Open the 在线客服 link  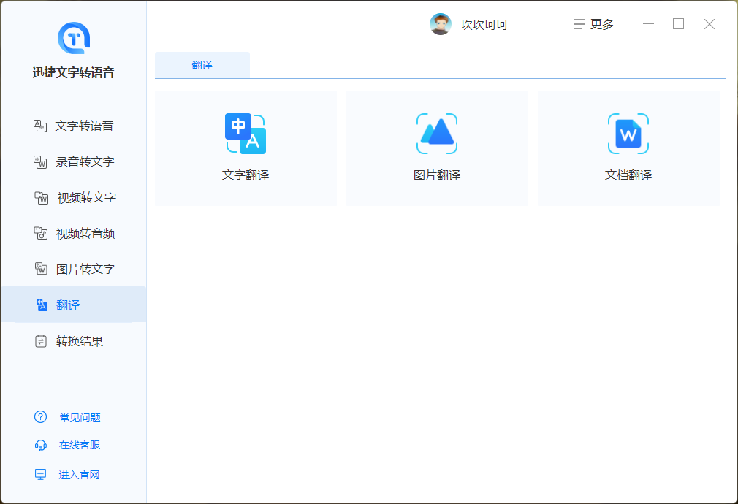(80, 445)
